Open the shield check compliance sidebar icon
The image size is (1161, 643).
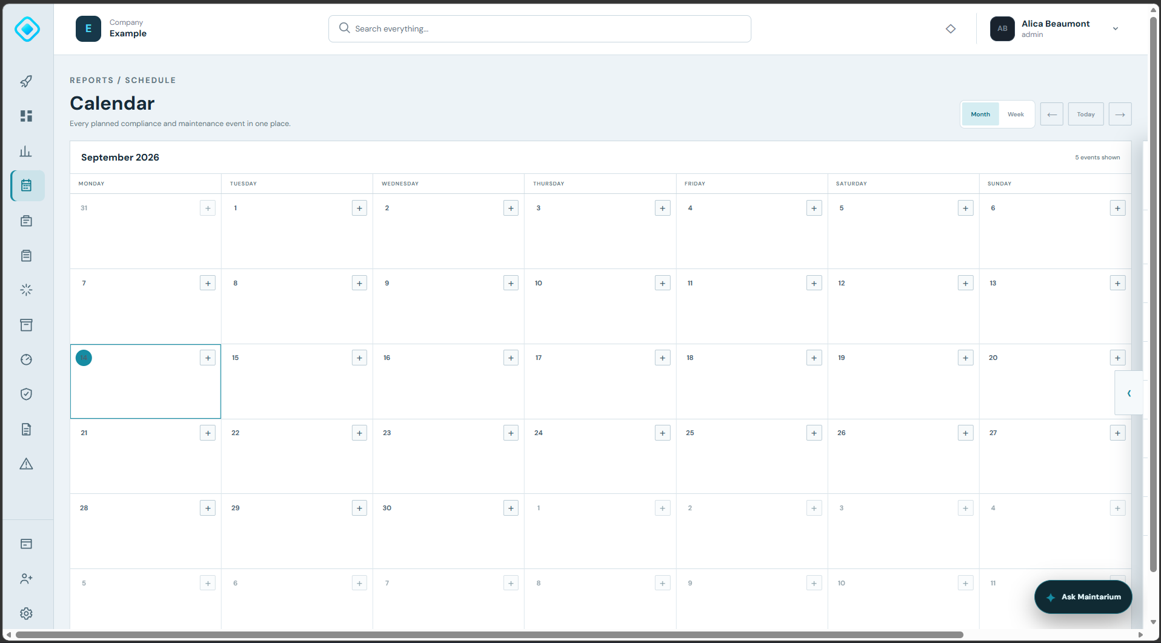26,395
